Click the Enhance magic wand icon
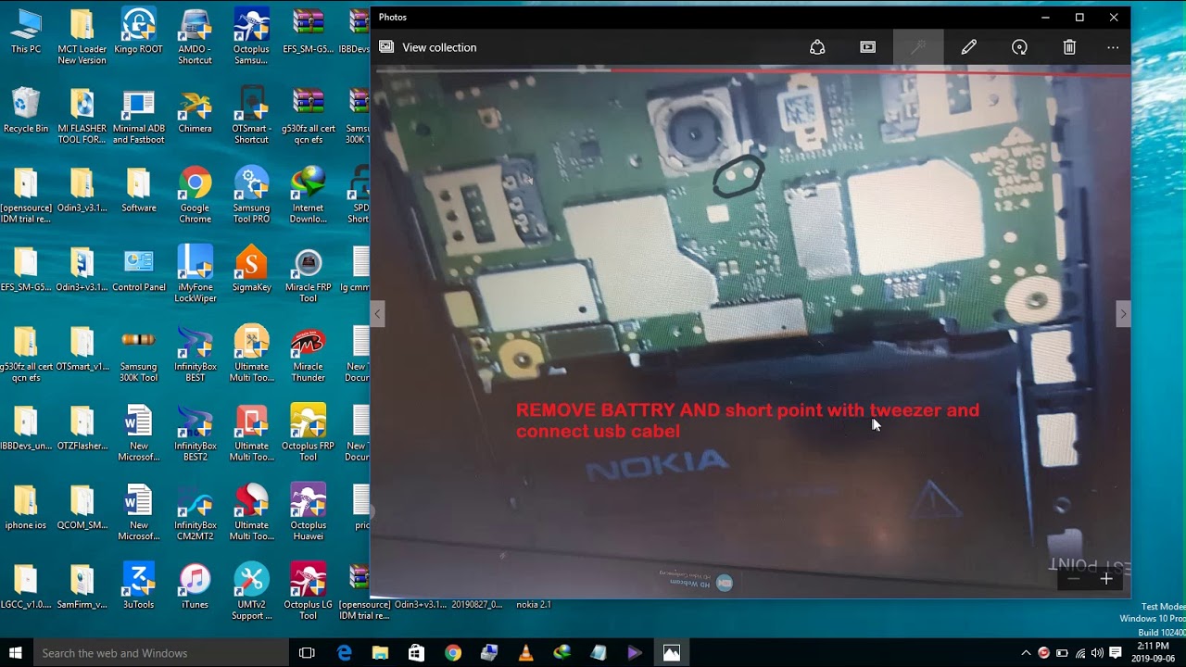Image resolution: width=1186 pixels, height=667 pixels. click(918, 47)
